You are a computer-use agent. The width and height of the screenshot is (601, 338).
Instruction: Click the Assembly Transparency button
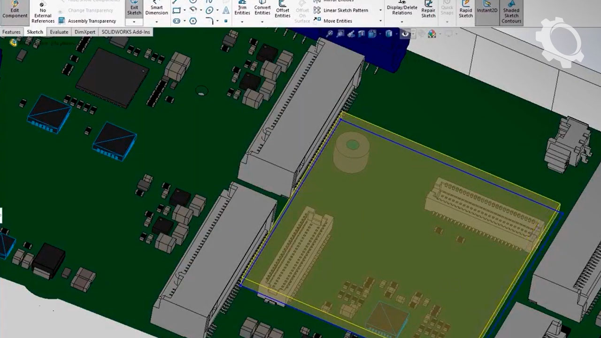tap(87, 21)
